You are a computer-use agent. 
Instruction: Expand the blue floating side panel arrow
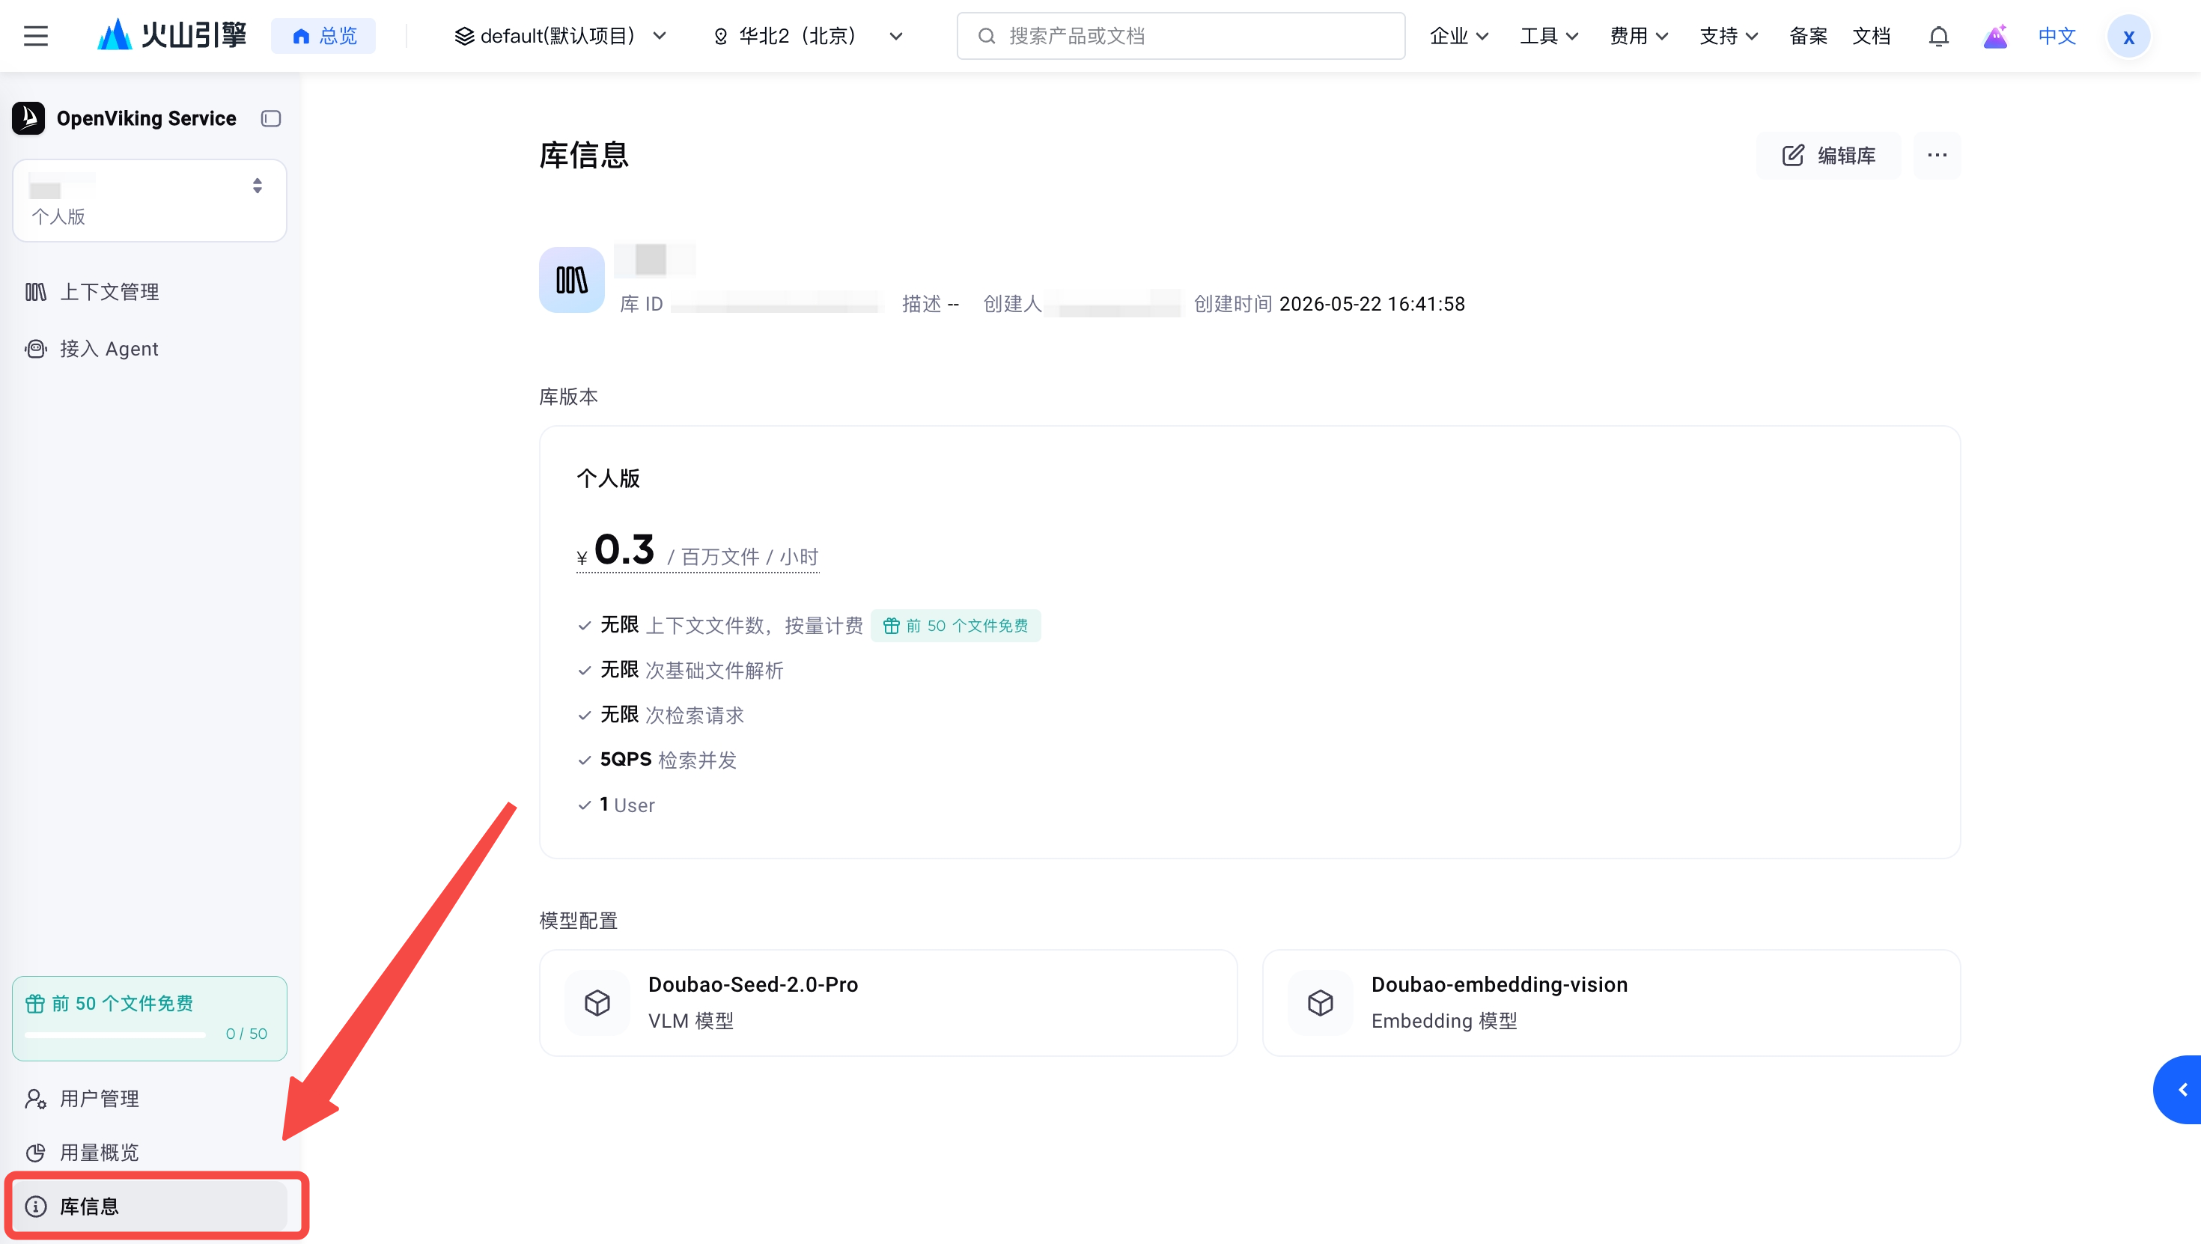2179,1089
